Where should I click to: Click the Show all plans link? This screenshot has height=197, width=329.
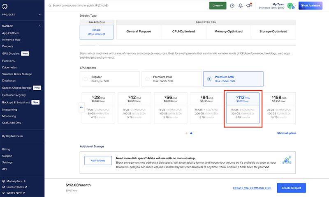[x=286, y=133]
